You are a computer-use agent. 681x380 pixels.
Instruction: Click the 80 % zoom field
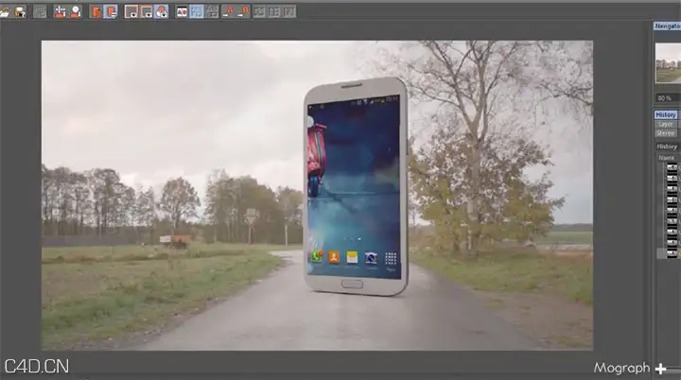[668, 98]
